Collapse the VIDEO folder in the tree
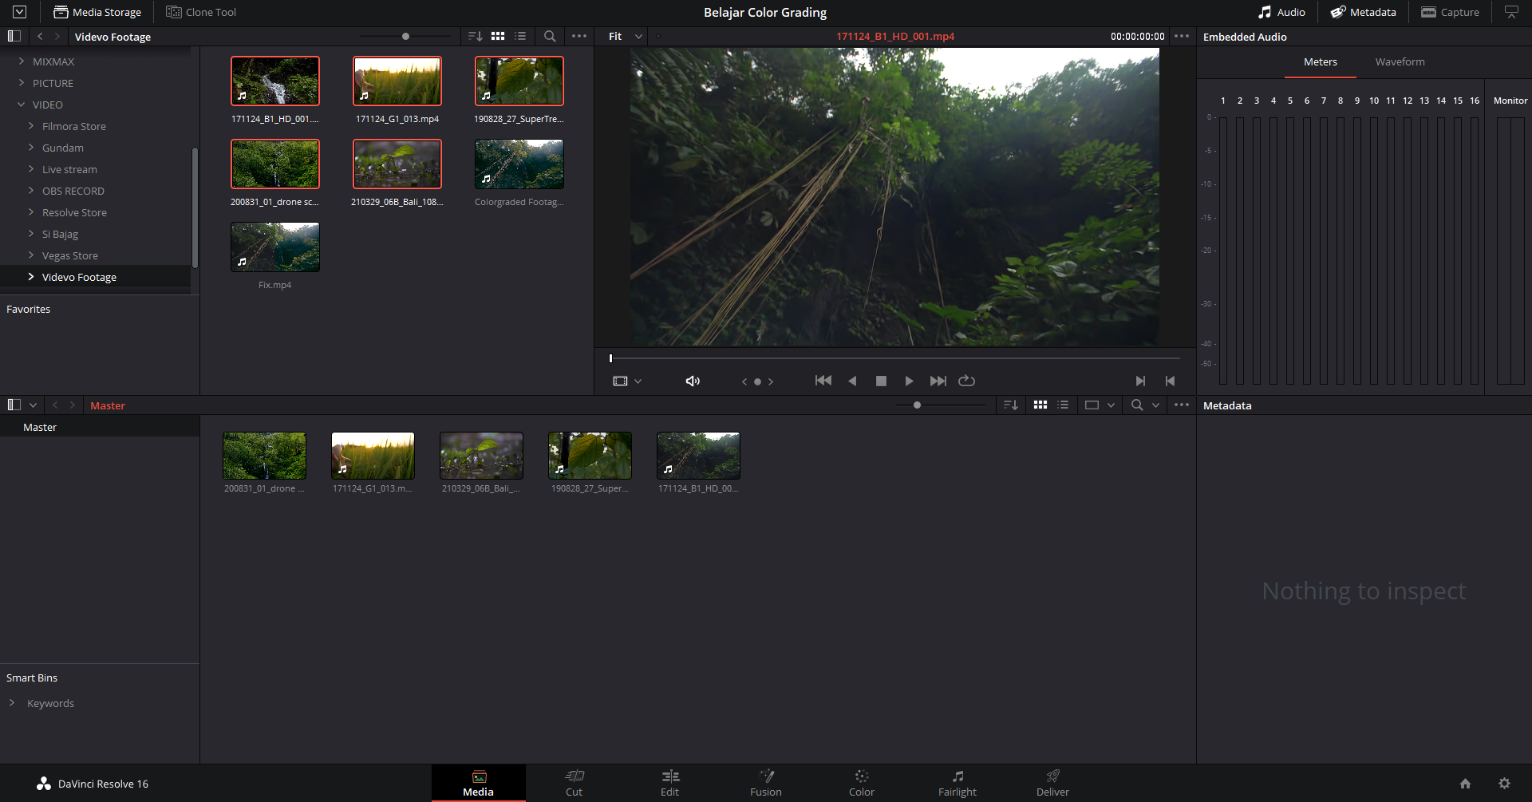The image size is (1532, 802). (20, 105)
